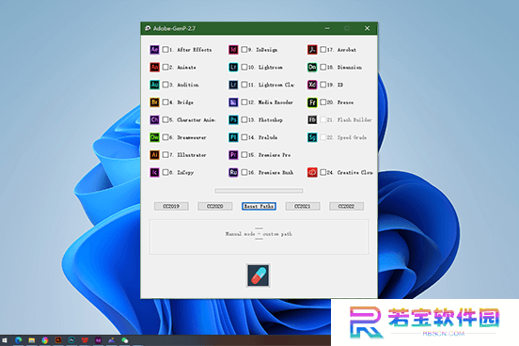Tick the Audition checkbox
Image resolution: width=519 pixels, height=346 pixels.
point(165,85)
